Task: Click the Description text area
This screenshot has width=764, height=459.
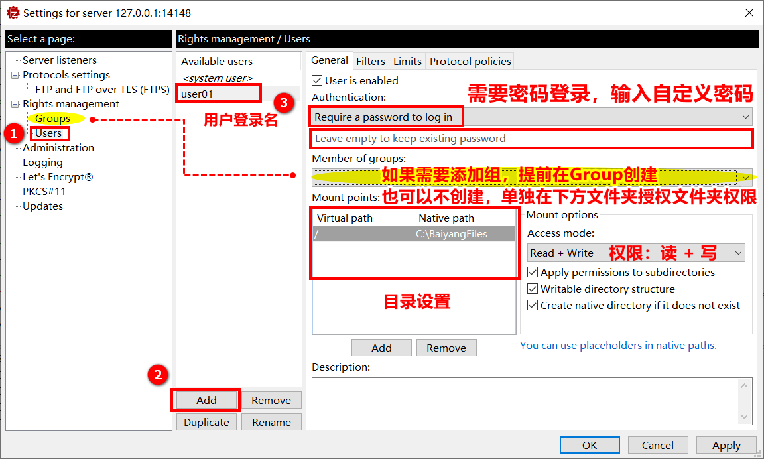Action: [526, 401]
